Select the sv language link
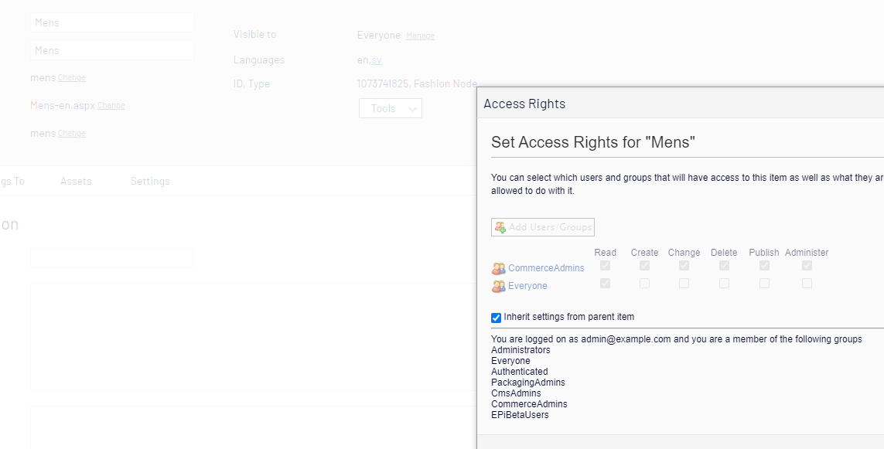The height and width of the screenshot is (449, 884). [376, 60]
